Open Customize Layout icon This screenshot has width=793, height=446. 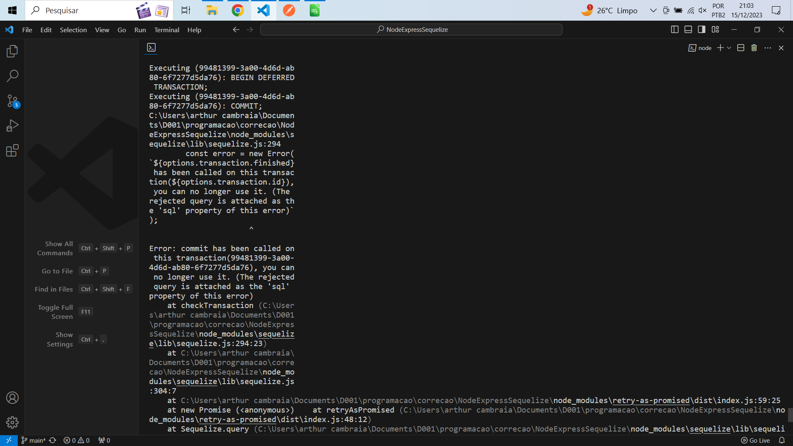click(715, 29)
